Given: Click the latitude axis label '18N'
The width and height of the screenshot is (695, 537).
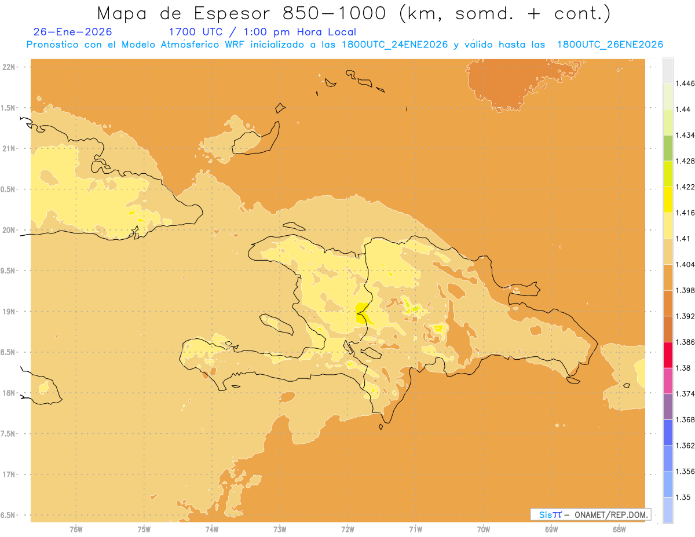Looking at the screenshot, I should [x=9, y=393].
